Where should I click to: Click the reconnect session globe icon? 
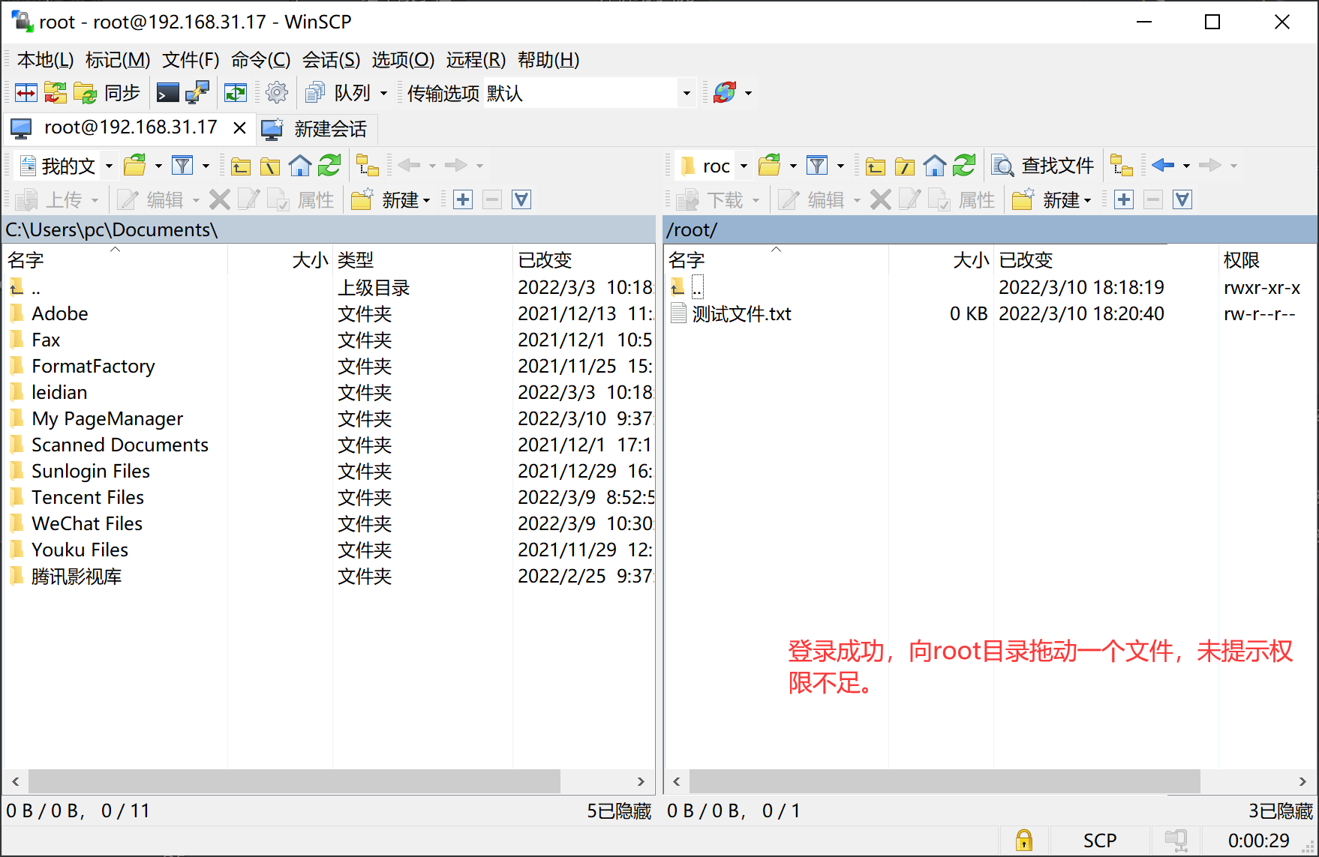tap(725, 93)
